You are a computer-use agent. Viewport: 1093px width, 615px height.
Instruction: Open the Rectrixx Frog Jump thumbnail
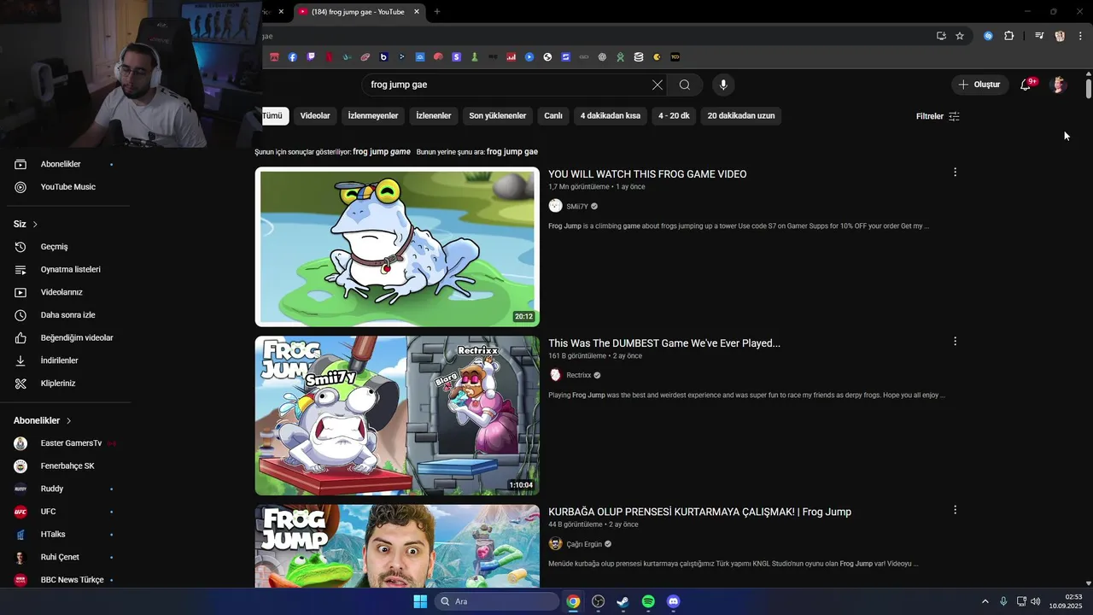tap(397, 415)
